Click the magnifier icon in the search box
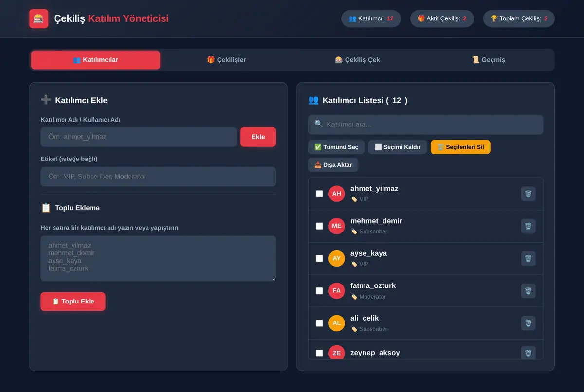 coord(319,124)
